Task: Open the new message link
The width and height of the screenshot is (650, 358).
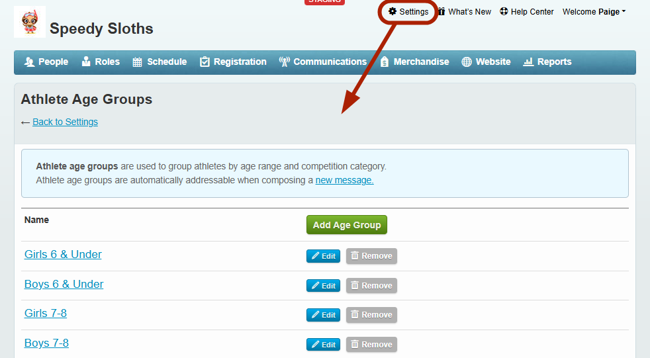Action: (x=344, y=180)
